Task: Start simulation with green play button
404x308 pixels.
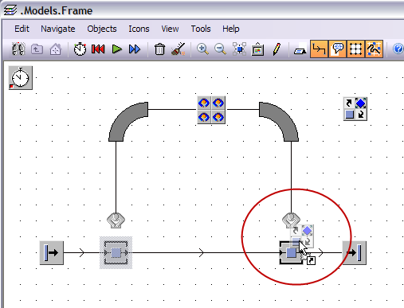Action: (117, 49)
